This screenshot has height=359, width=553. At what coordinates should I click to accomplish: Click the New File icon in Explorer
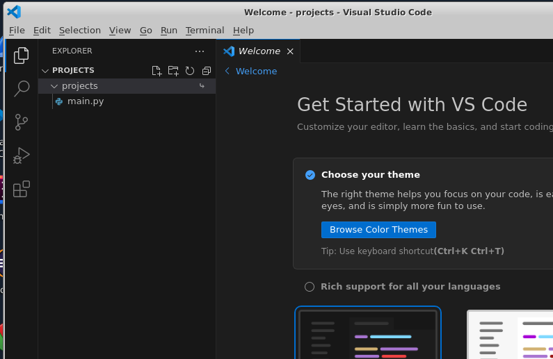point(157,71)
